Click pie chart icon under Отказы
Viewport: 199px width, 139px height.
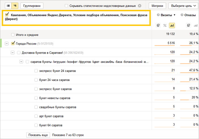click(189, 25)
